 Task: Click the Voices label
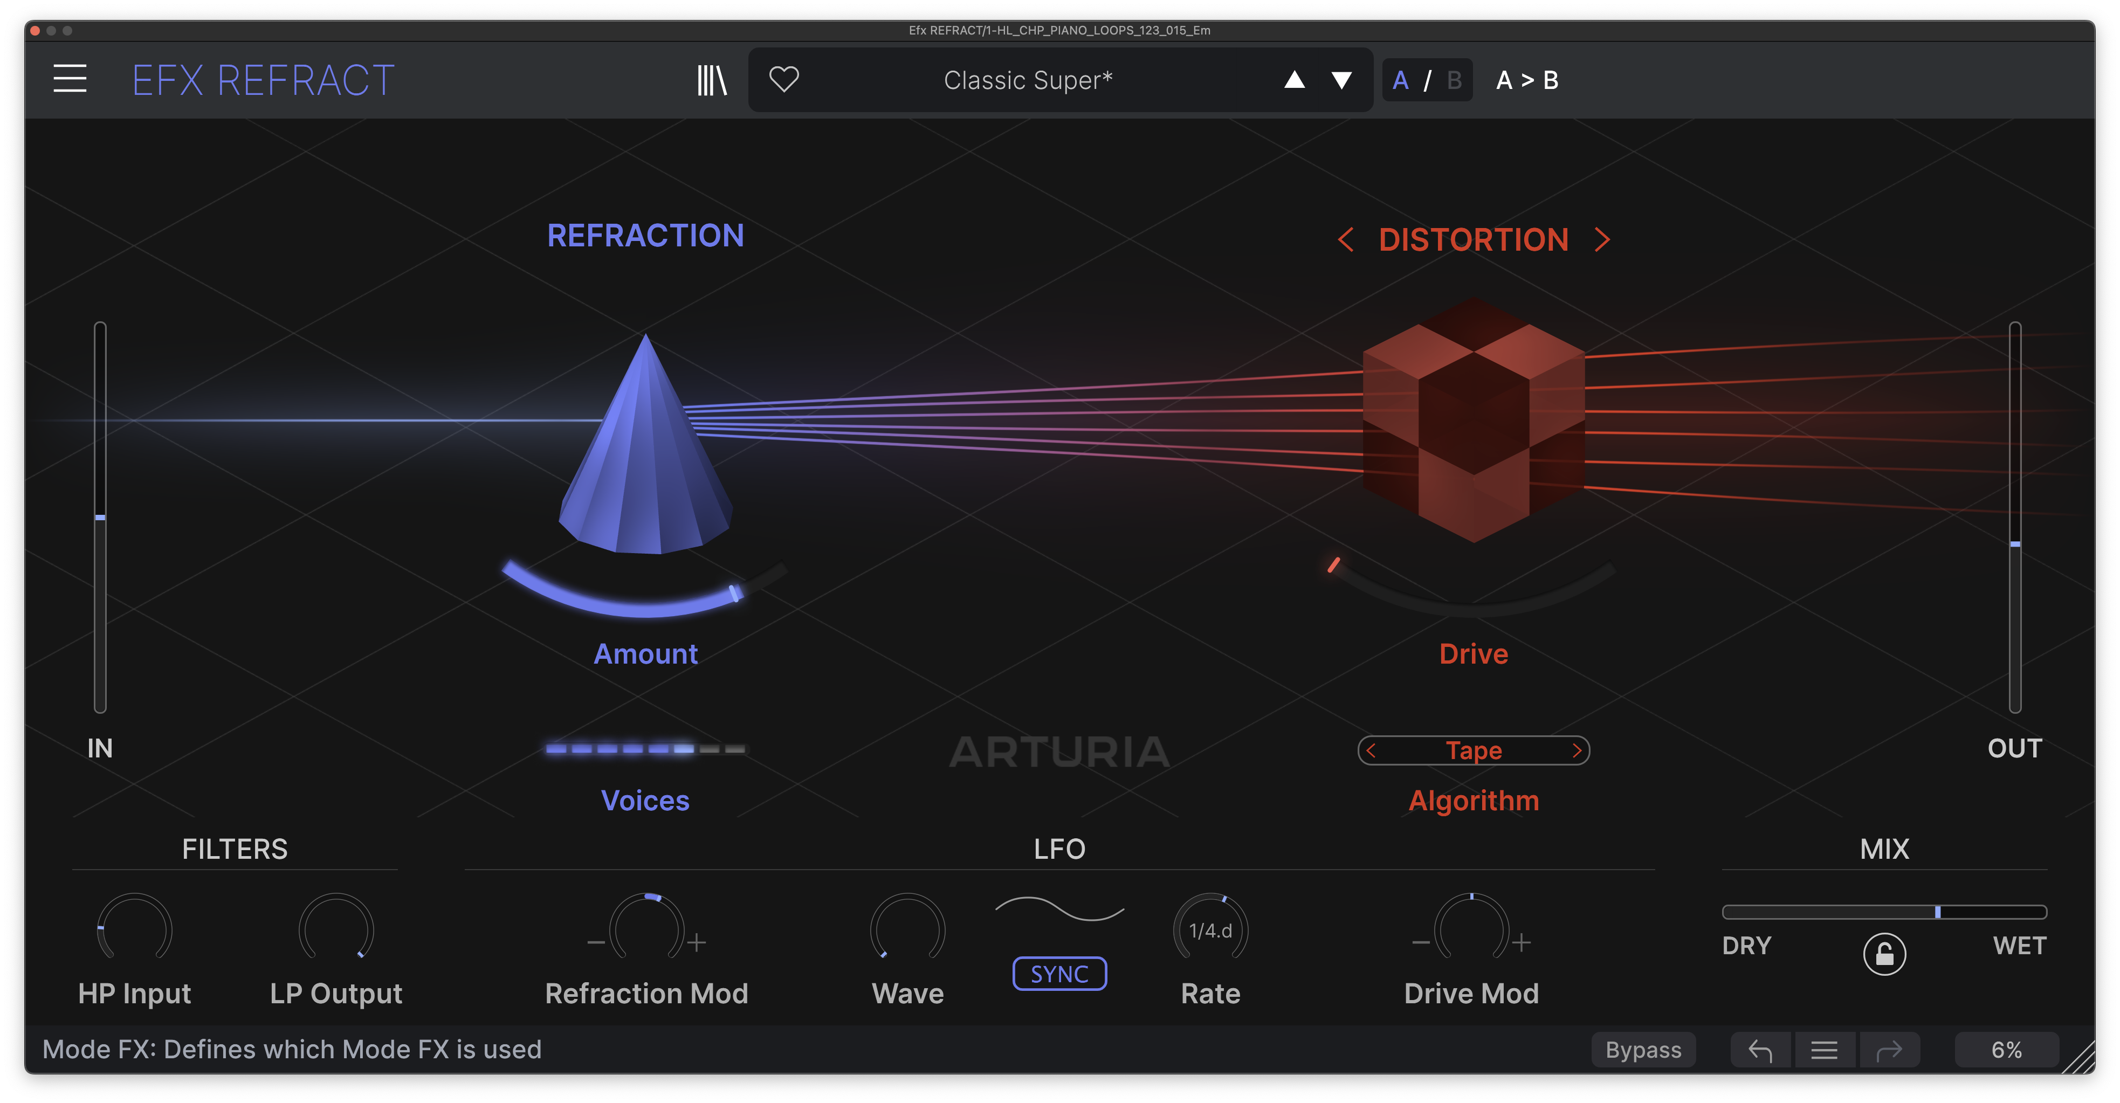(x=645, y=800)
